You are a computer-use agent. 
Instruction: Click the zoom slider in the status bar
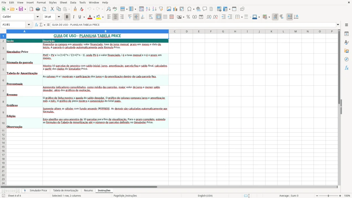click(328, 196)
